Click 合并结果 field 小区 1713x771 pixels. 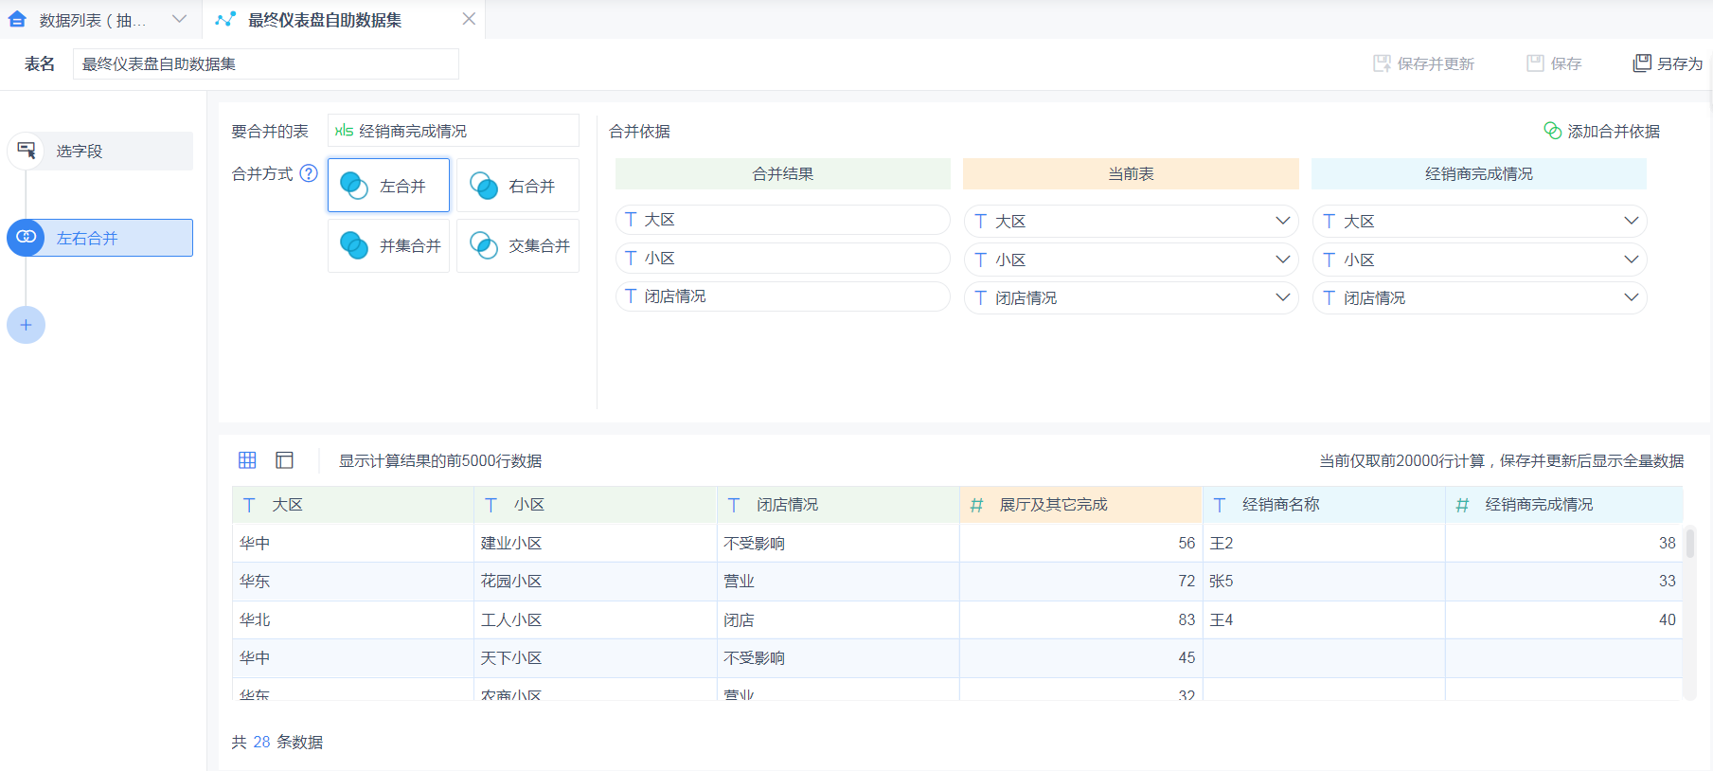[x=783, y=258]
